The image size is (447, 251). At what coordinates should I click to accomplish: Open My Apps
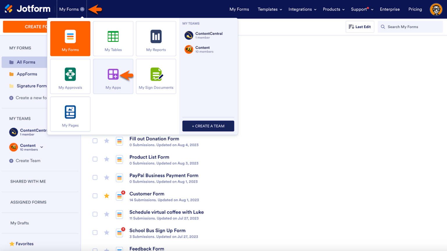113,76
